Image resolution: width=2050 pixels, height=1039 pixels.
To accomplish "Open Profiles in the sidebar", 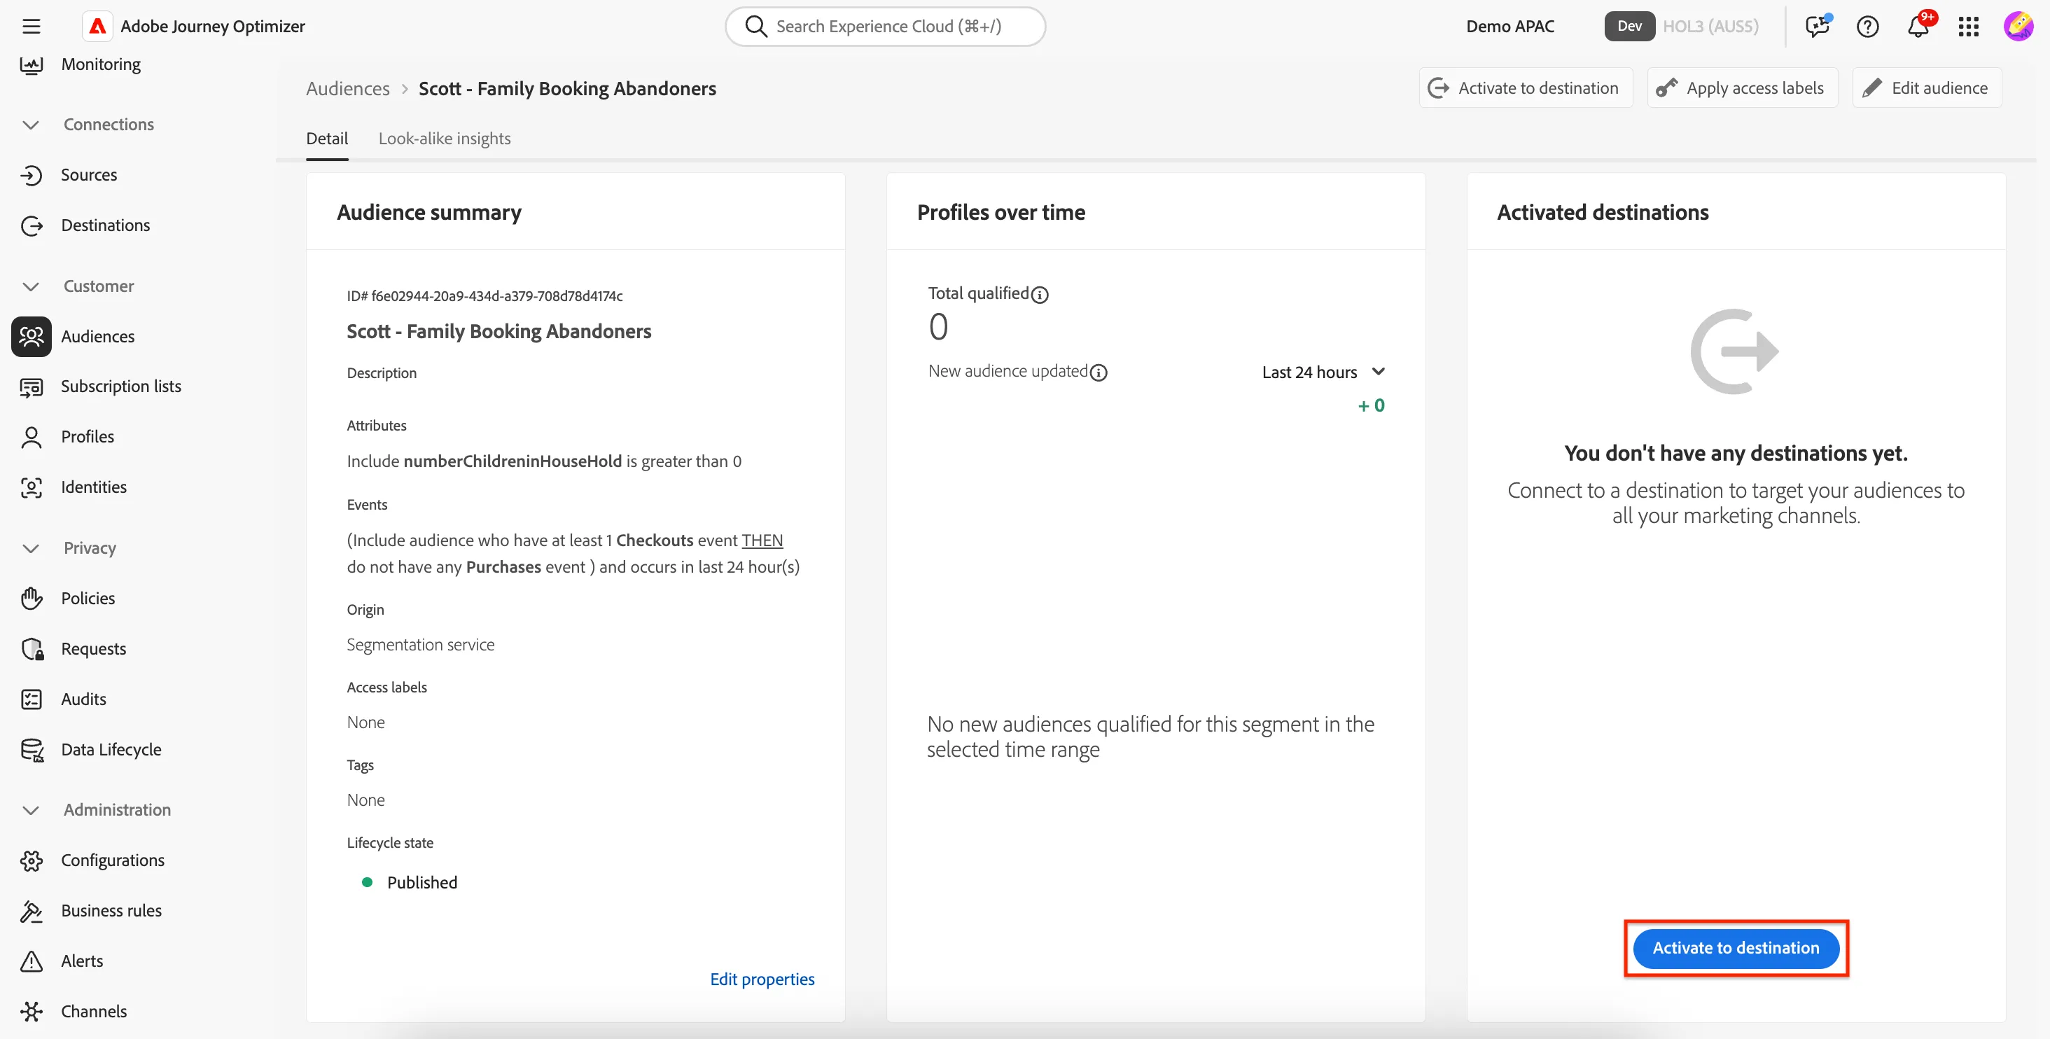I will (x=88, y=437).
